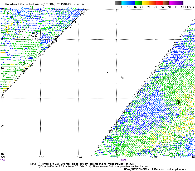
Task: Click the brown 35–40 knots color segment
Action: (x=166, y=3)
